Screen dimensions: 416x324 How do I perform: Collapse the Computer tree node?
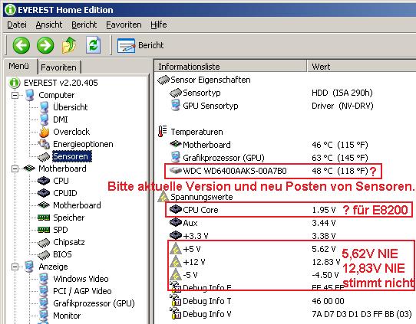click(x=15, y=95)
